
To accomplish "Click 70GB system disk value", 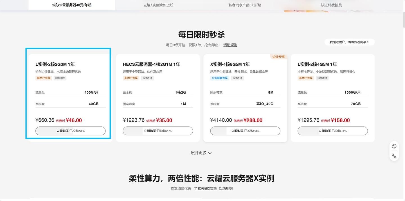I will (356, 104).
